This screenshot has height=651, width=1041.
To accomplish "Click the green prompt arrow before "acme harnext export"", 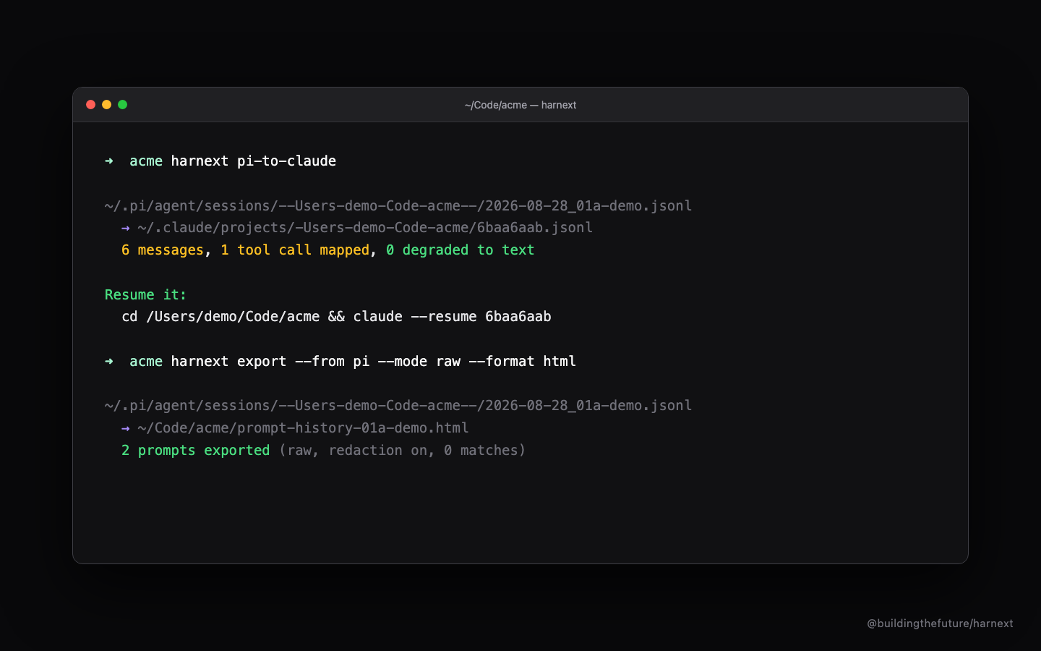I will point(109,361).
